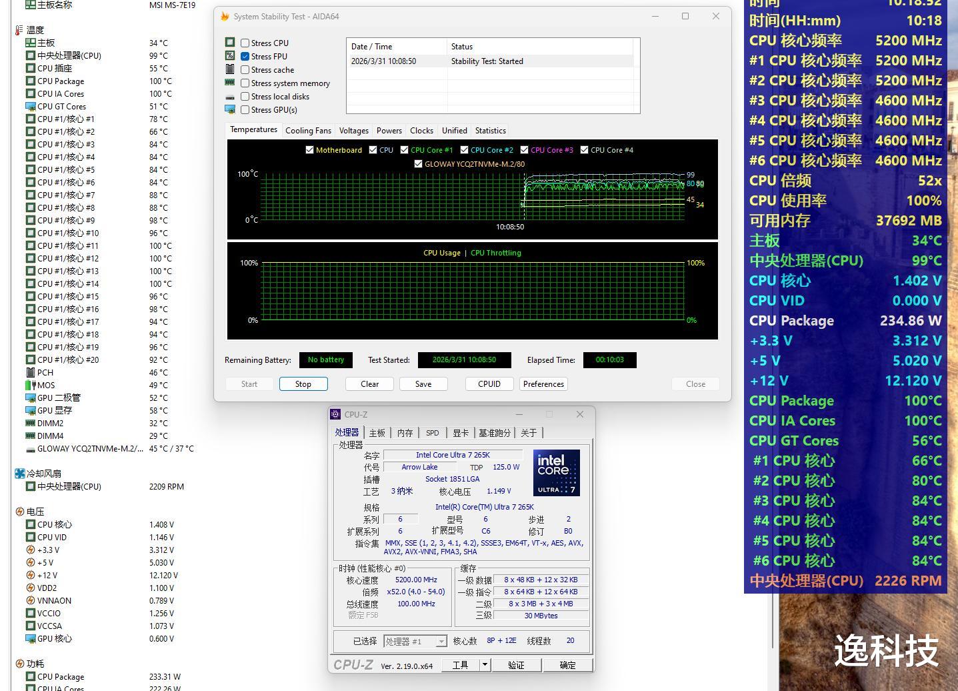Open the Preferences button

pos(543,384)
